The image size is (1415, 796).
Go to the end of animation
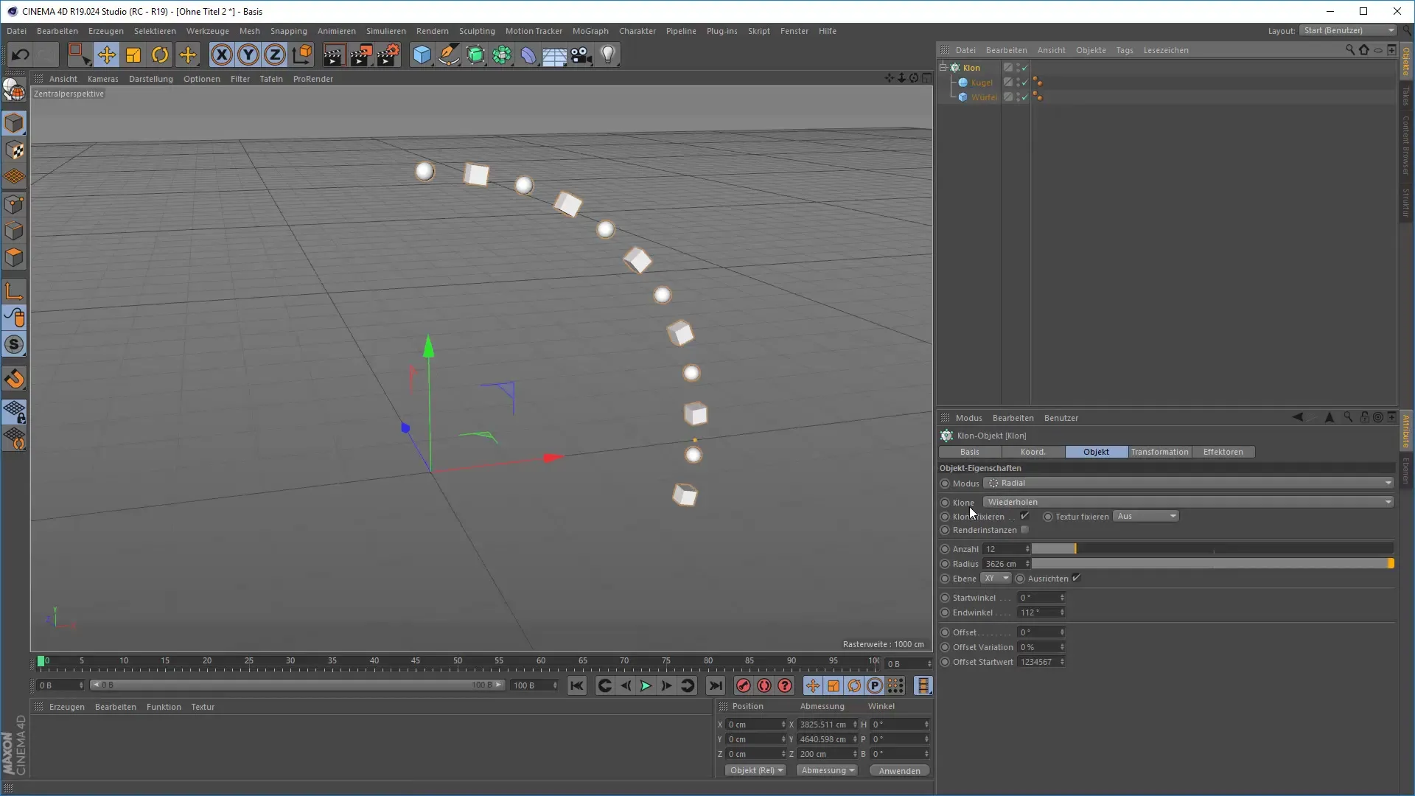point(716,685)
